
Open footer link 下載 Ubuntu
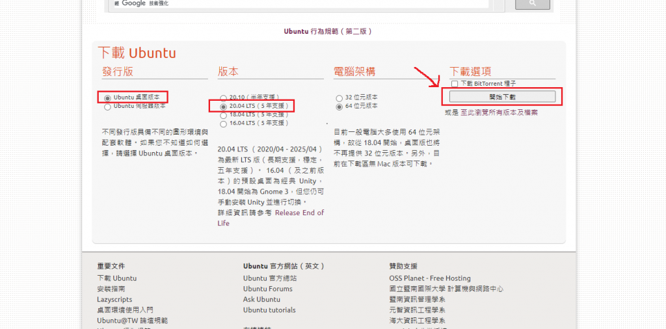117,278
